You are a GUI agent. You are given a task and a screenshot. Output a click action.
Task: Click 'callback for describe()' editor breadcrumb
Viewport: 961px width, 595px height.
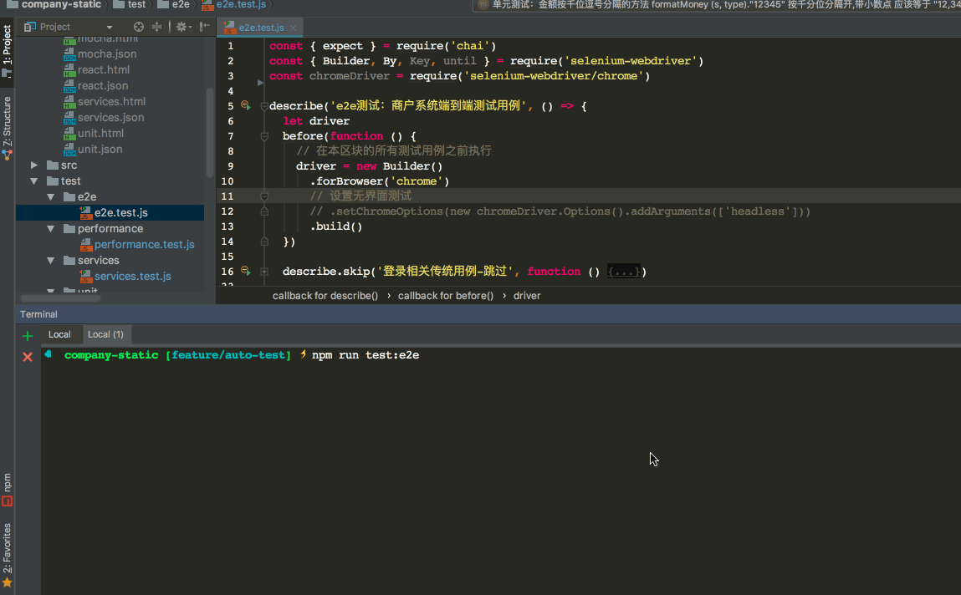[325, 296]
